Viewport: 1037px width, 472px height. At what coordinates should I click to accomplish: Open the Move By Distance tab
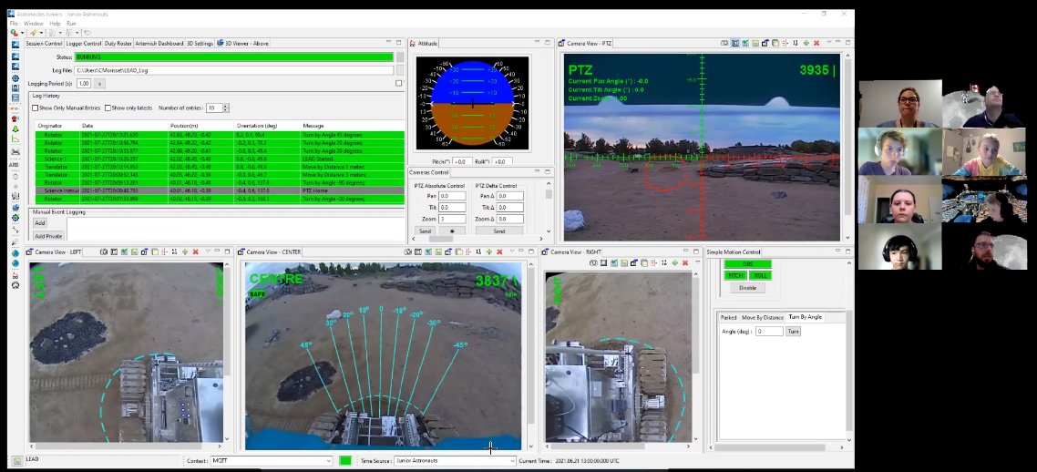(763, 317)
